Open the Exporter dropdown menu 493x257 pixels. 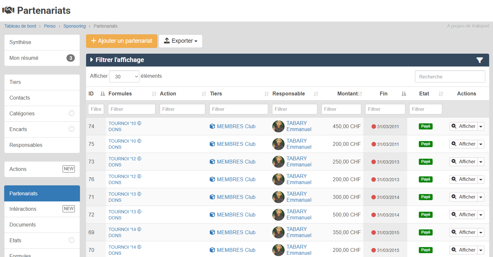pos(180,41)
